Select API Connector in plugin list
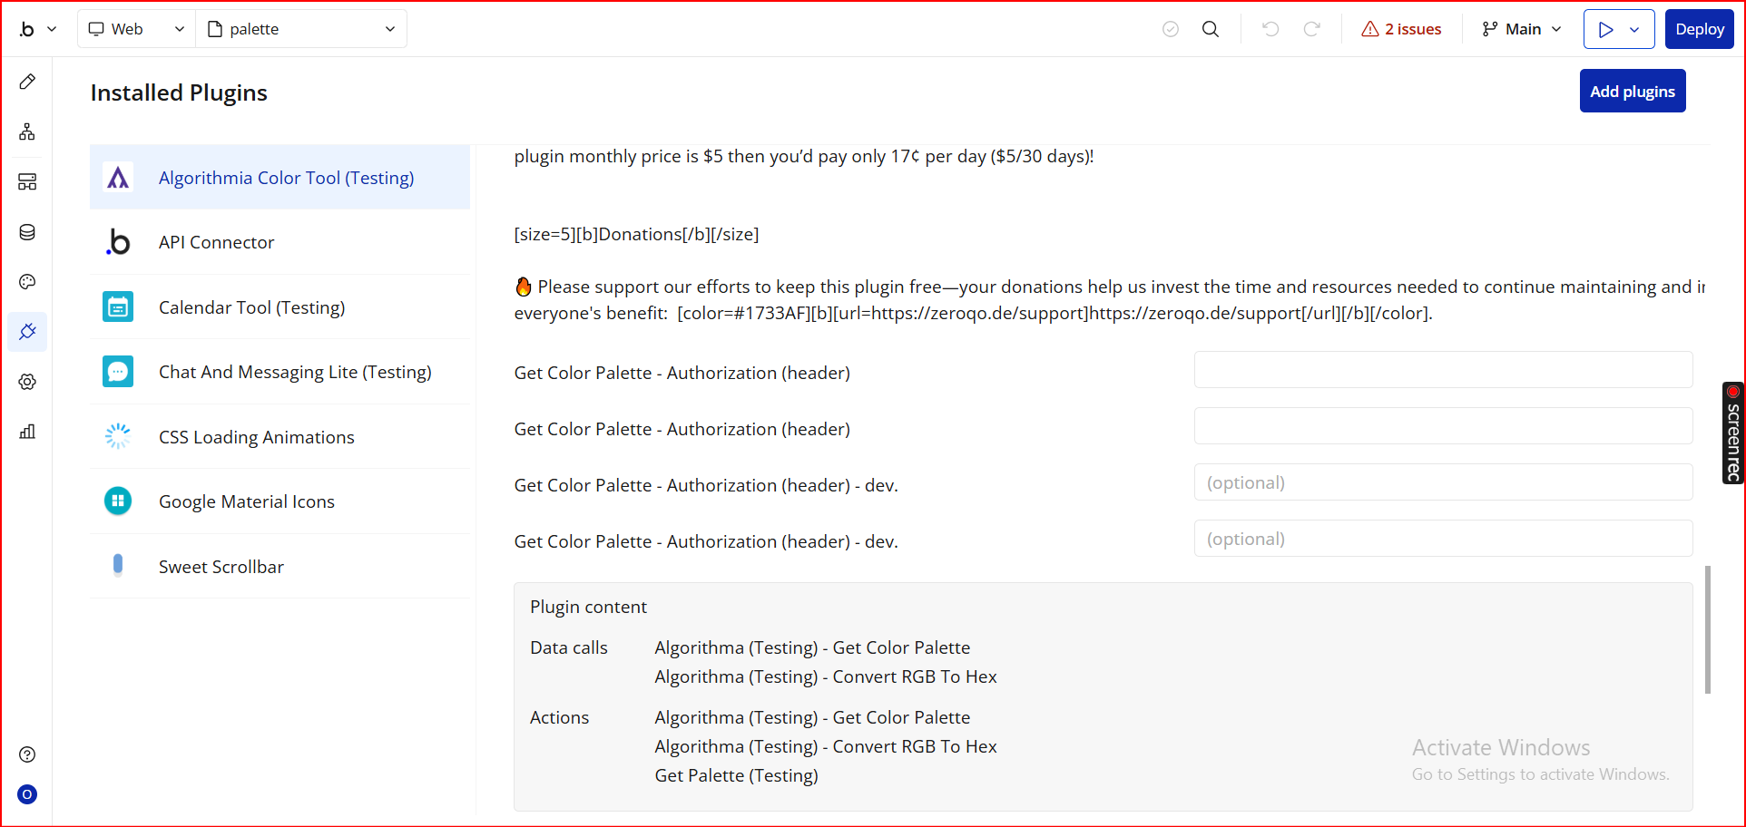 [x=216, y=242]
